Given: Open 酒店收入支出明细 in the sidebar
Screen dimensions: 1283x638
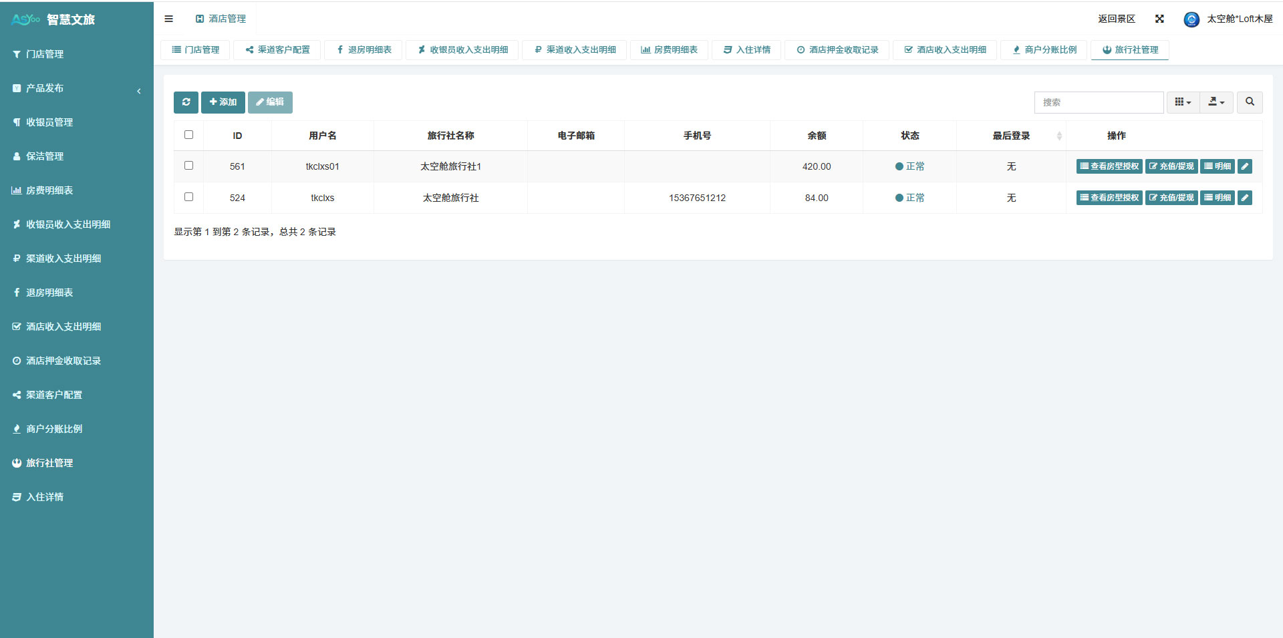Looking at the screenshot, I should coord(77,327).
